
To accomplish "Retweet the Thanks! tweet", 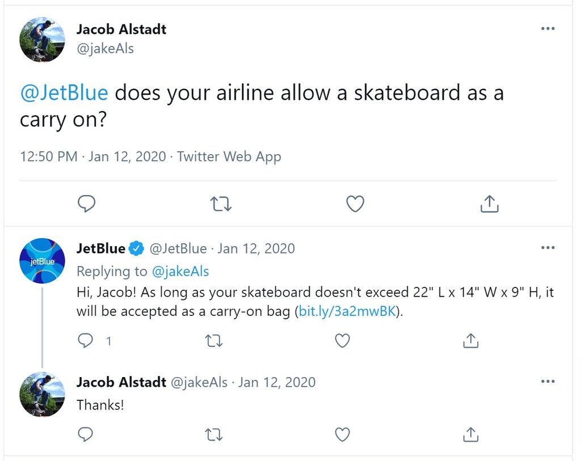I will click(214, 435).
